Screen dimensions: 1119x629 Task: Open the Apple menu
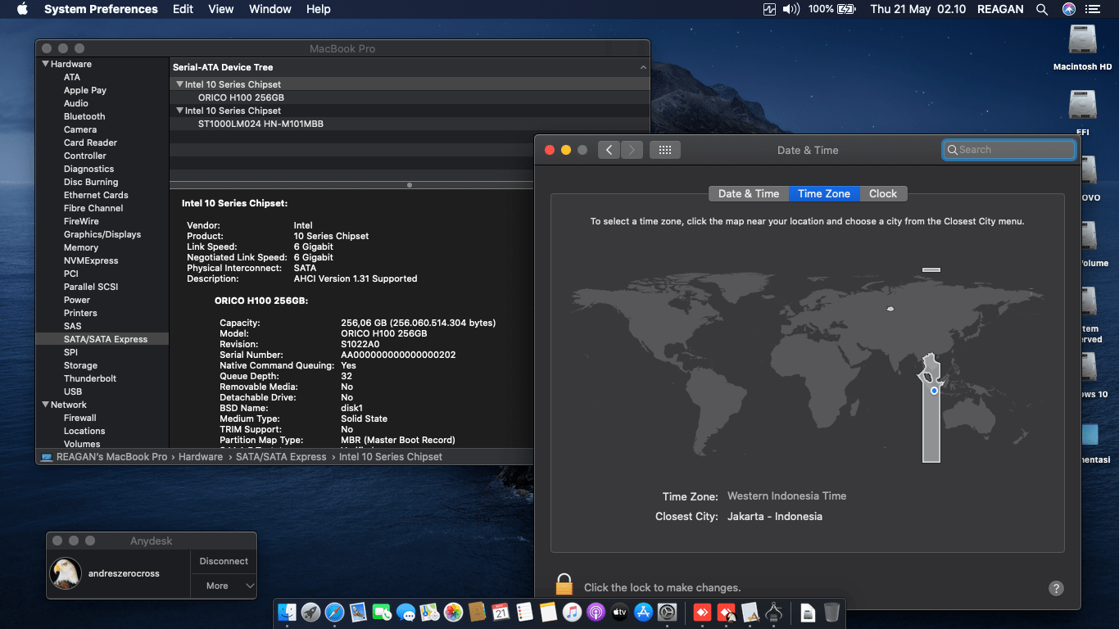point(22,9)
